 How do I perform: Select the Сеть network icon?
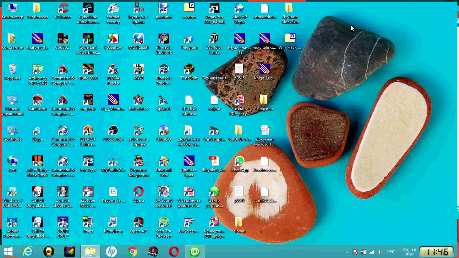(x=12, y=164)
